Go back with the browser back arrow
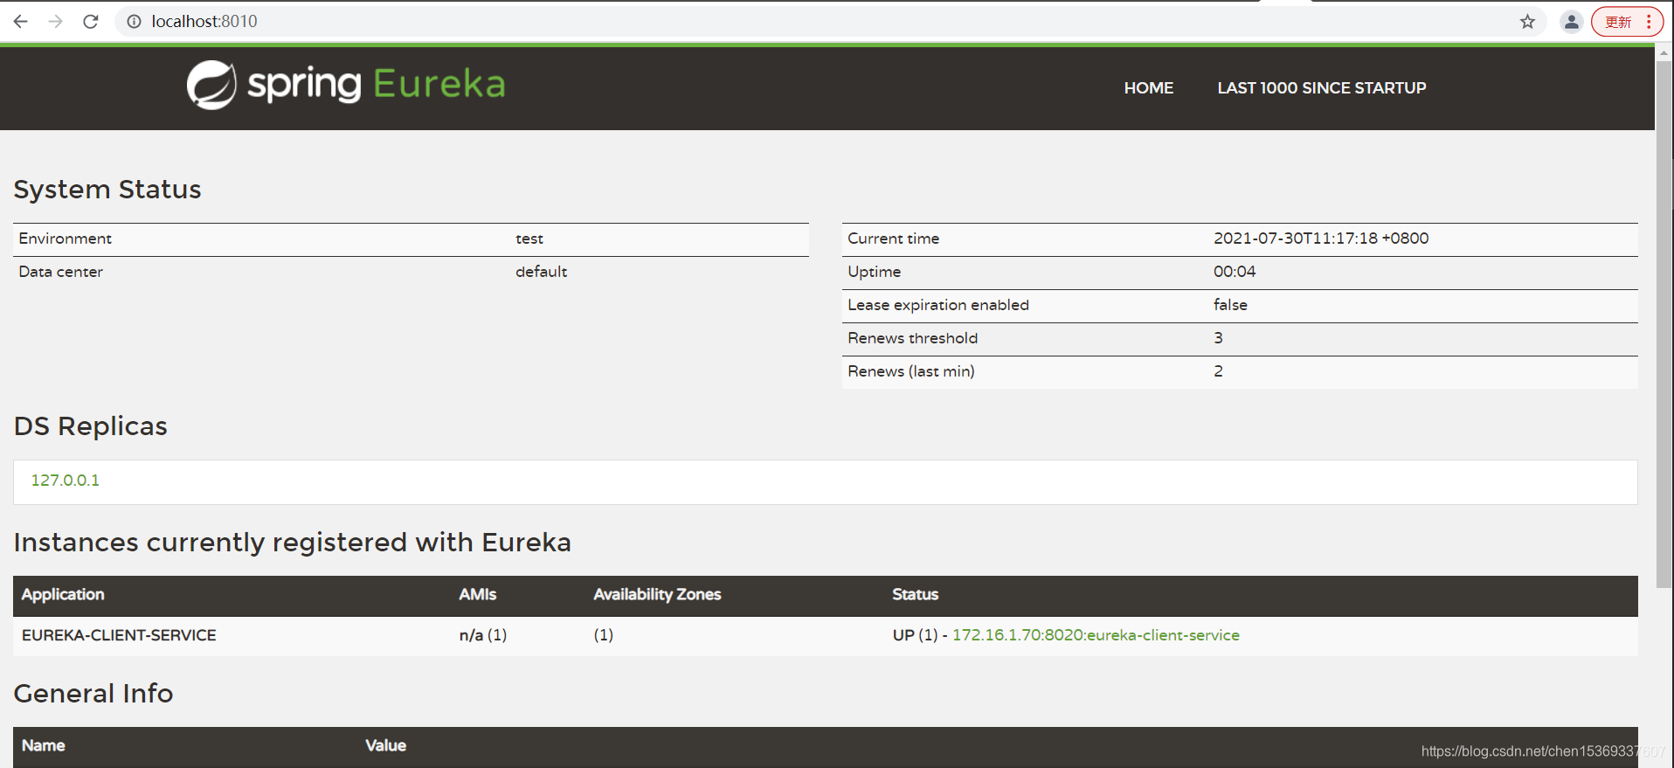This screenshot has height=768, width=1674. tap(20, 21)
